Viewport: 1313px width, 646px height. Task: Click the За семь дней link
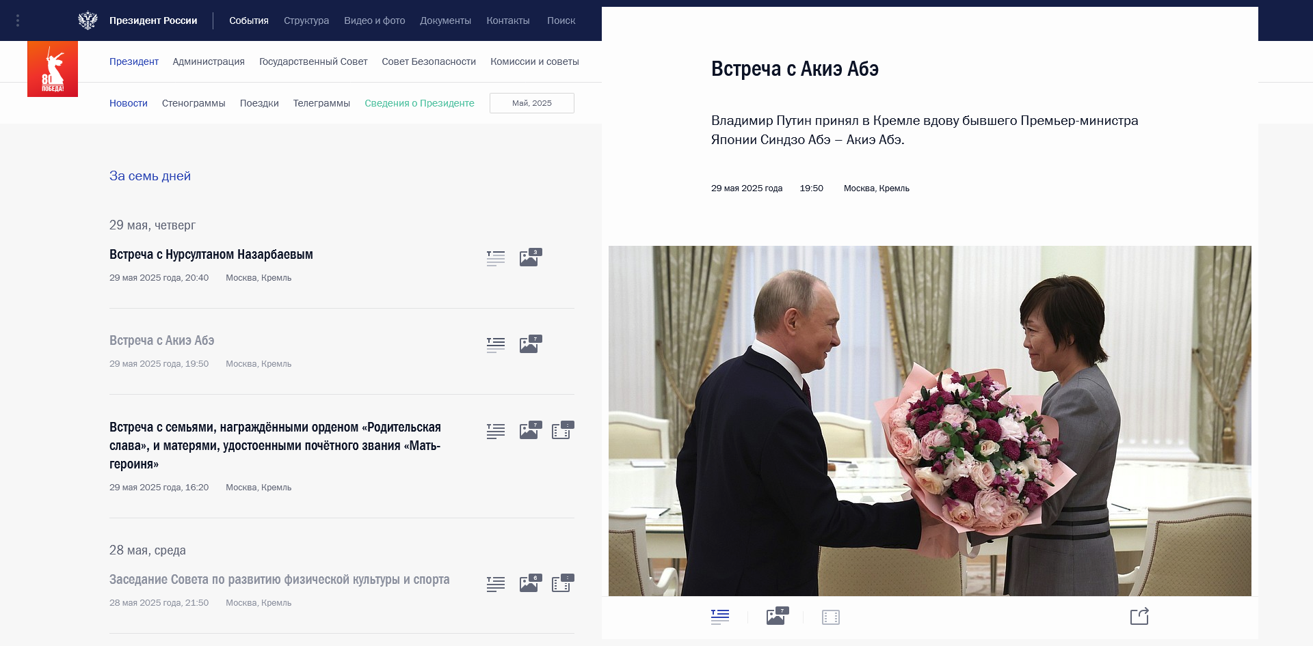tap(150, 176)
